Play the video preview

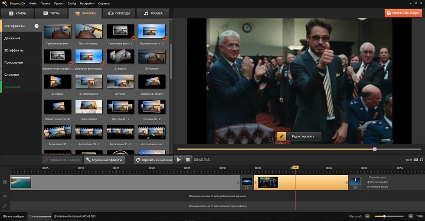coord(179,160)
